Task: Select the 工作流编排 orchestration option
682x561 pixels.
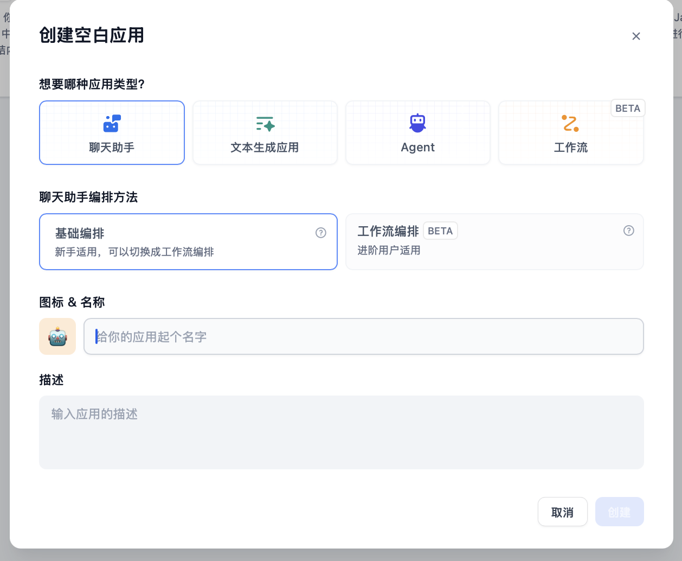Action: tap(494, 241)
